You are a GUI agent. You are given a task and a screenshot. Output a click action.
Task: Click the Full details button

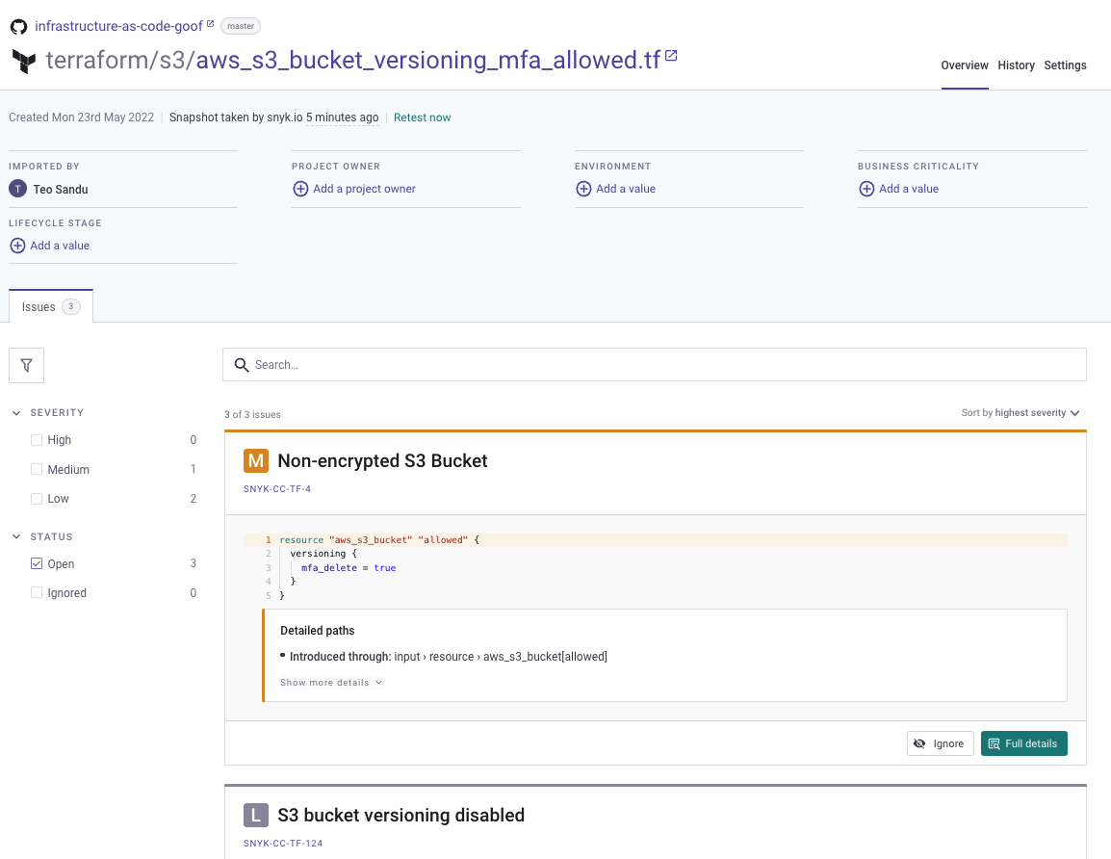[1023, 744]
